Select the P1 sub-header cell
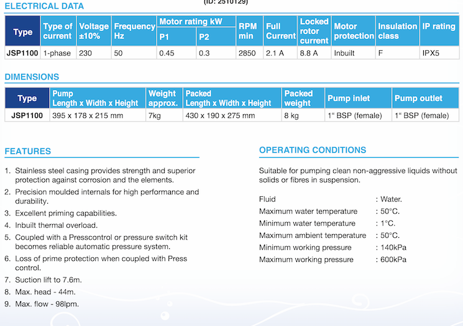The height and width of the screenshot is (326, 463). 176,37
